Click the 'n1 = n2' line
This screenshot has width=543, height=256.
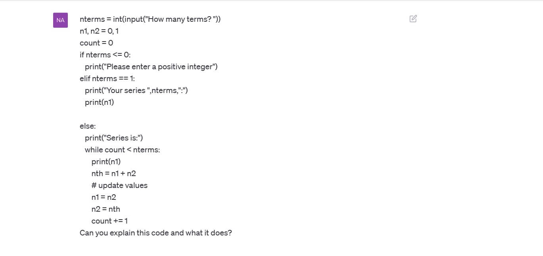[104, 197]
